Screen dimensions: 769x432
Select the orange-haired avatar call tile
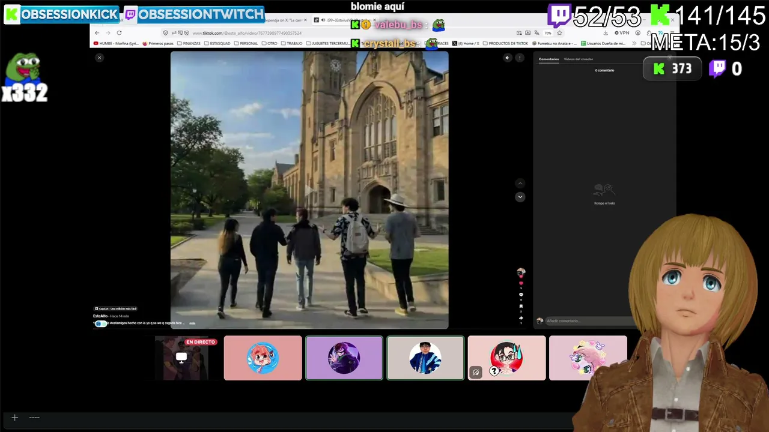(263, 358)
